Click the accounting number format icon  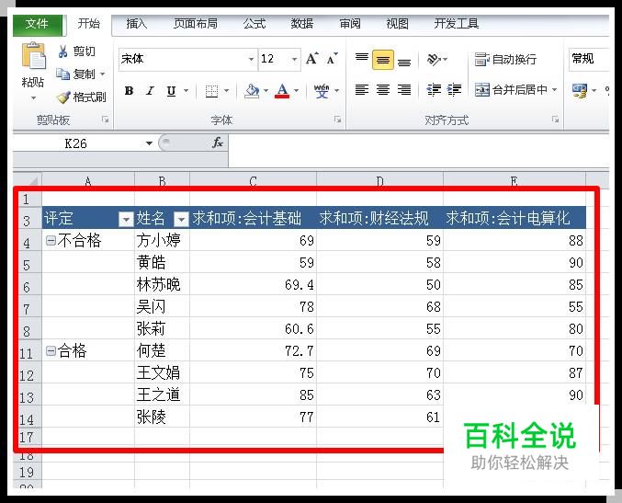[x=580, y=90]
